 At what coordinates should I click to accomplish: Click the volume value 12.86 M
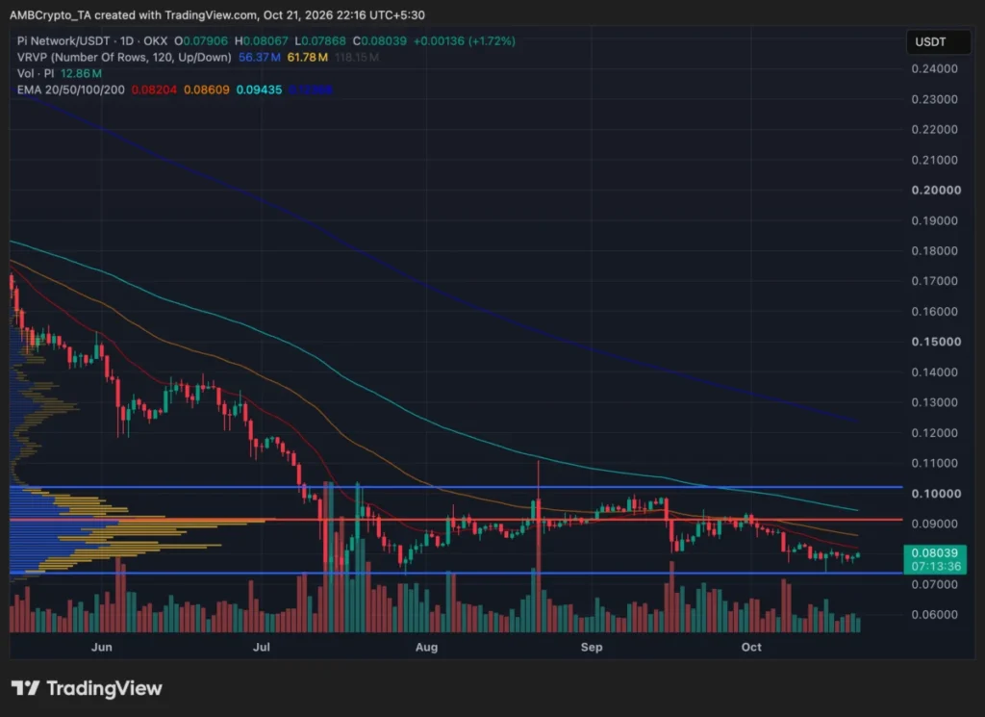click(x=81, y=73)
